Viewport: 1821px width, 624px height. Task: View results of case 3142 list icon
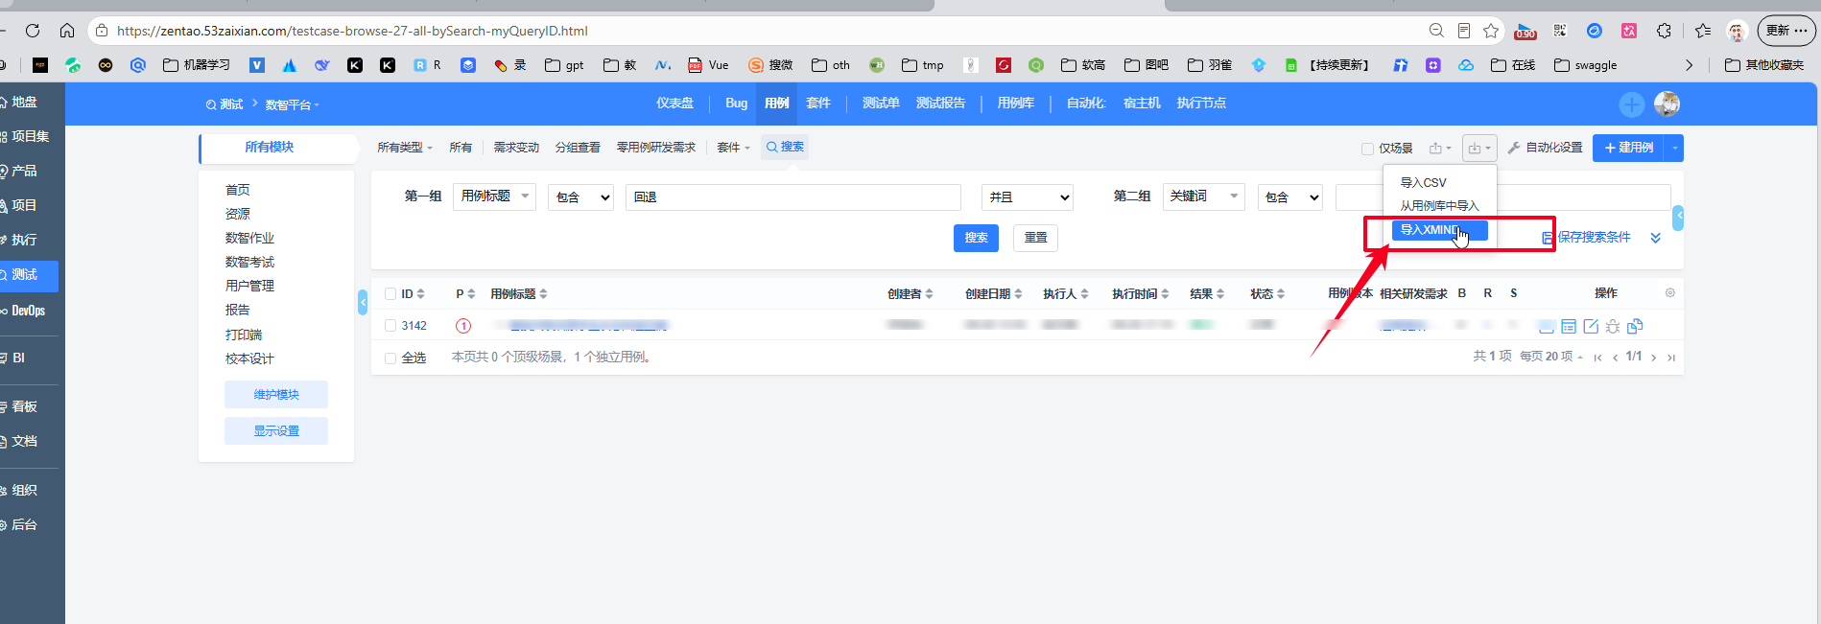[x=1569, y=326]
